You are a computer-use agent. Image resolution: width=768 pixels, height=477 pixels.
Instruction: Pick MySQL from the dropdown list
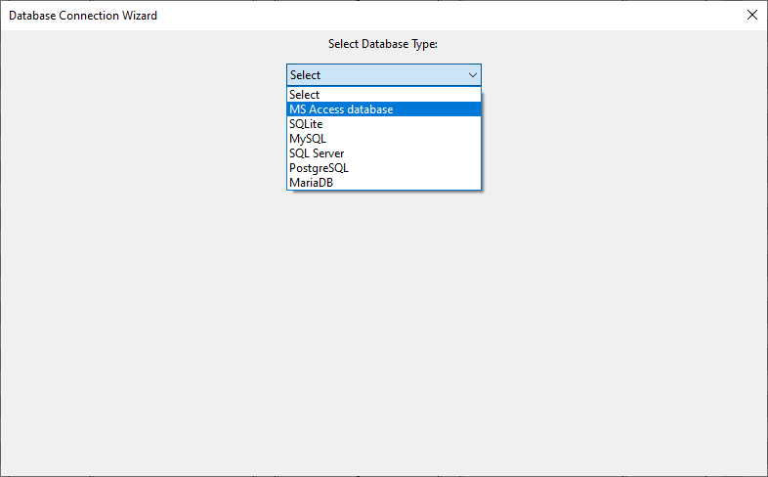pyautogui.click(x=384, y=139)
